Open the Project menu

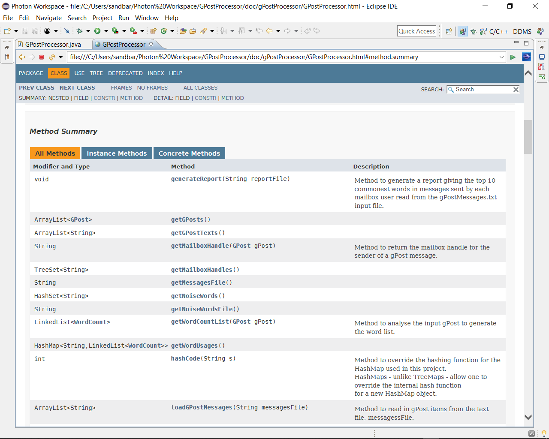point(103,18)
